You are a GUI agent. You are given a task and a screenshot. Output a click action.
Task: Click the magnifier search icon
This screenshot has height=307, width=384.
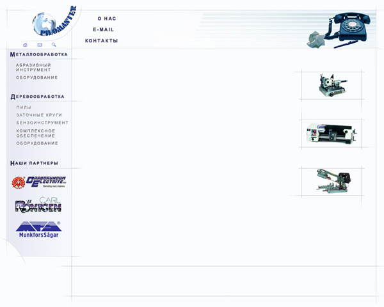tap(54, 45)
